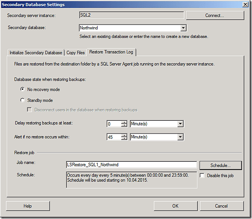Open the Secondary database dropdown
This screenshot has height=219, width=252.
coord(183,28)
